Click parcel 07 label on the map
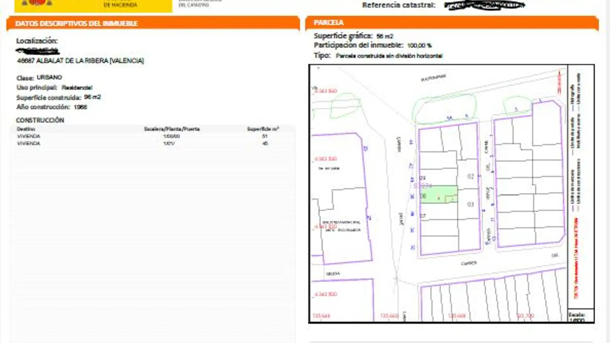Image resolution: width=610 pixels, height=343 pixels. point(423,216)
